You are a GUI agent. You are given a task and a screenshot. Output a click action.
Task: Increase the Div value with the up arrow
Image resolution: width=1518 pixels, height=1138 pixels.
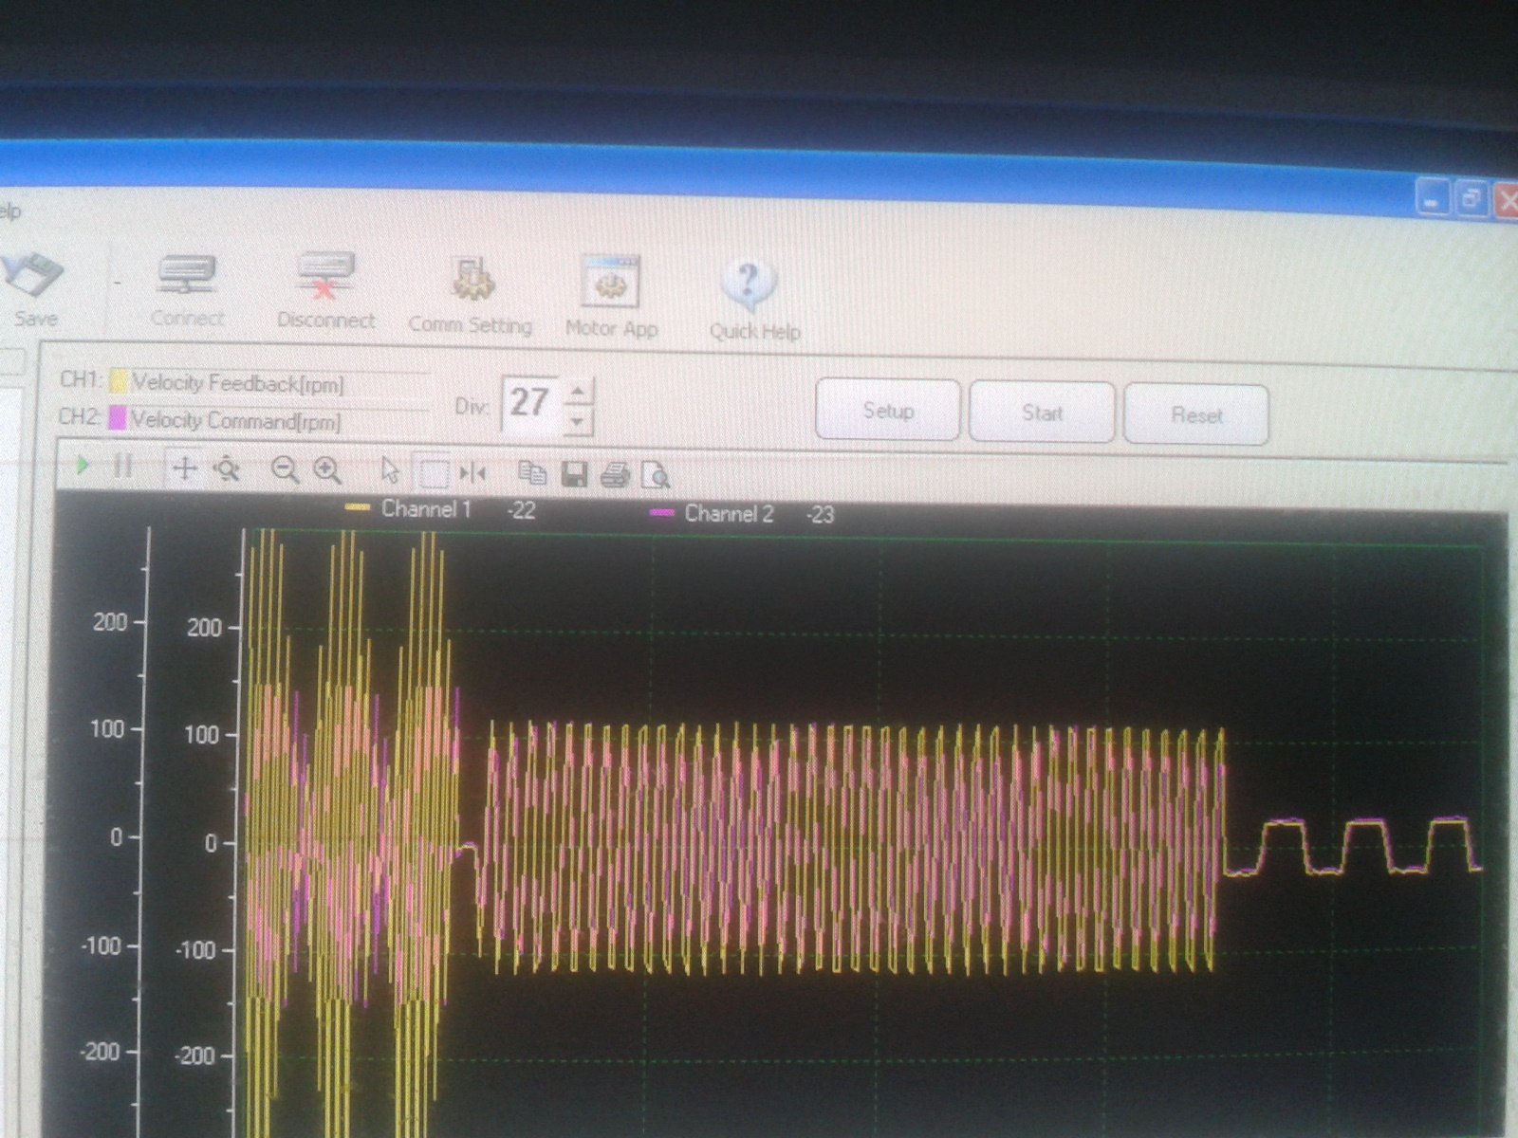coord(578,392)
